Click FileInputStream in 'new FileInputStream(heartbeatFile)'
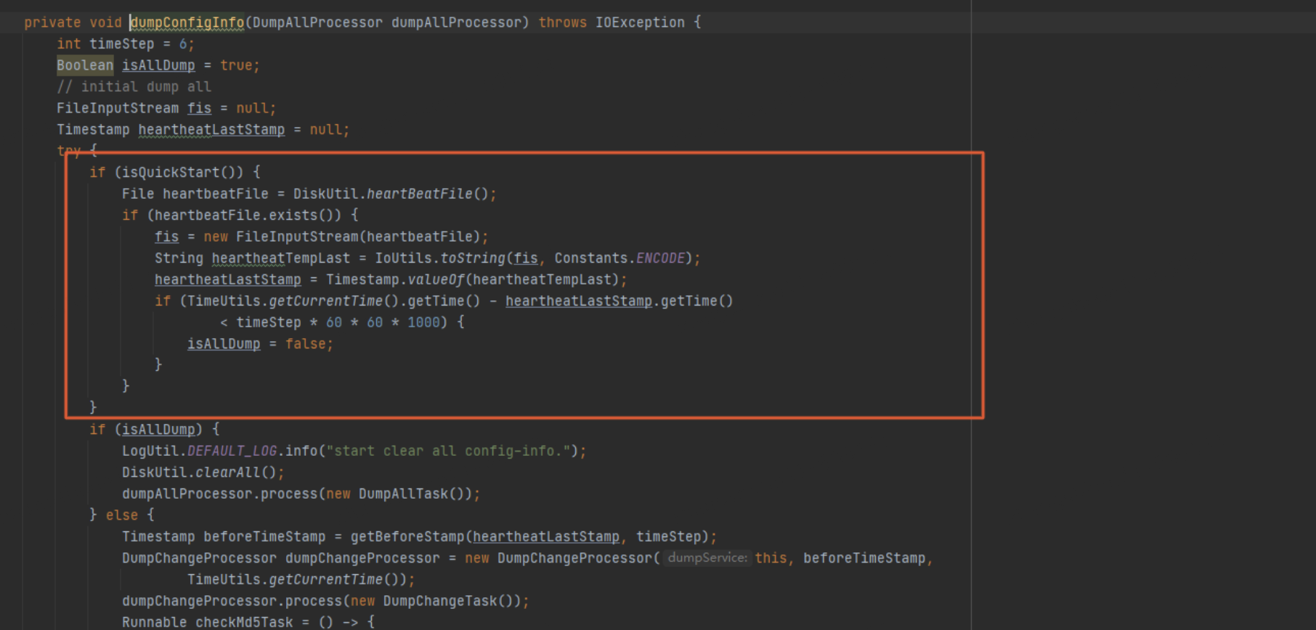This screenshot has width=1316, height=630. (x=297, y=237)
